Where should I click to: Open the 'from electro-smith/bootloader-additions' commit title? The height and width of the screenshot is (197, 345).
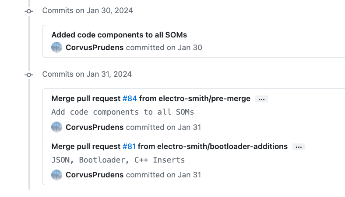tap(212, 146)
